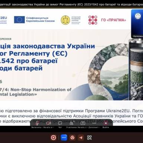The image size is (143, 143).
Task: Open the first round dock icon
Action: point(54,137)
